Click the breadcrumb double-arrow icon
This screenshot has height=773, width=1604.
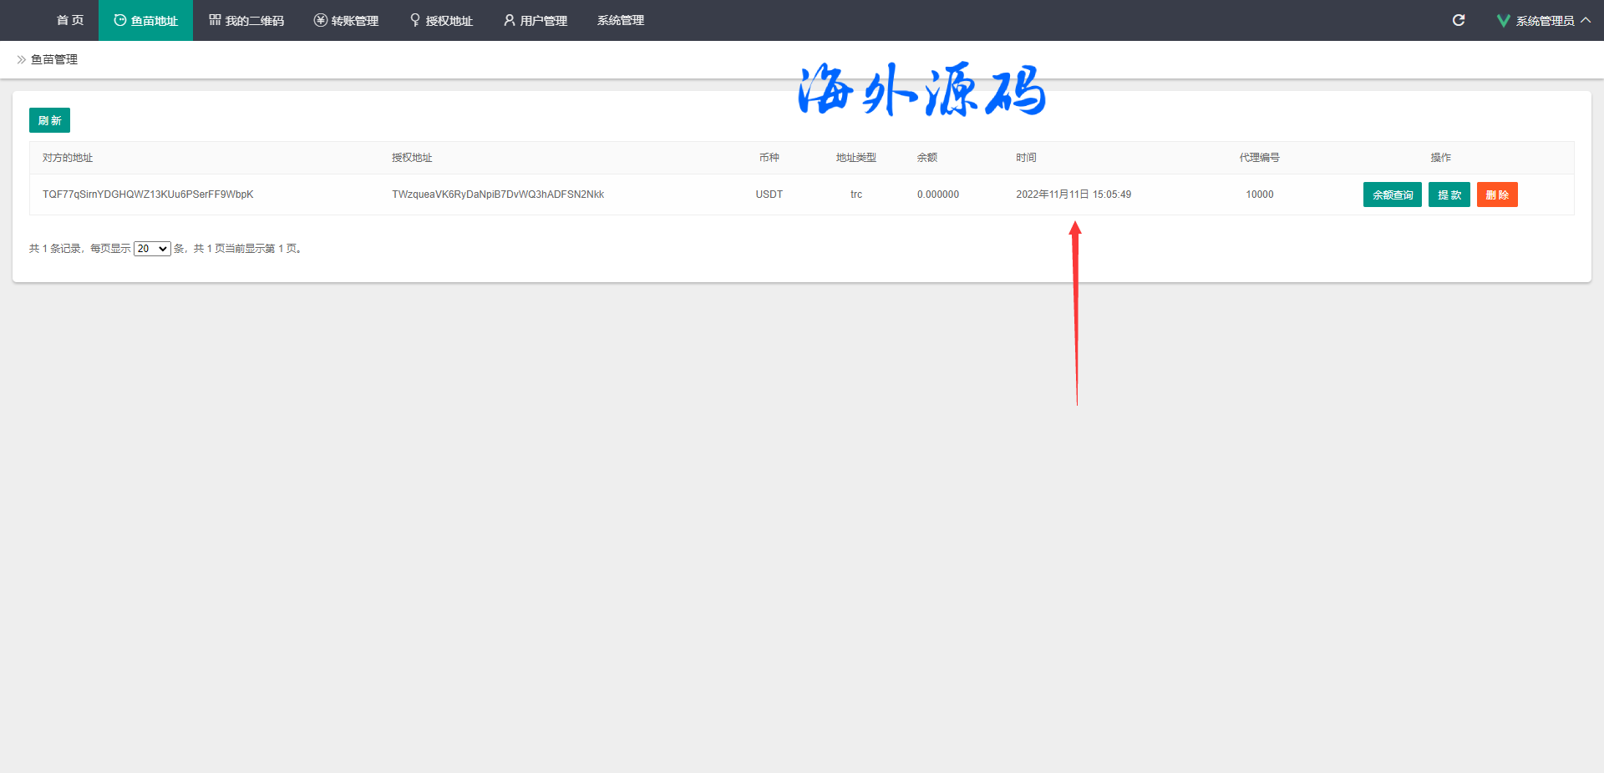(x=21, y=60)
